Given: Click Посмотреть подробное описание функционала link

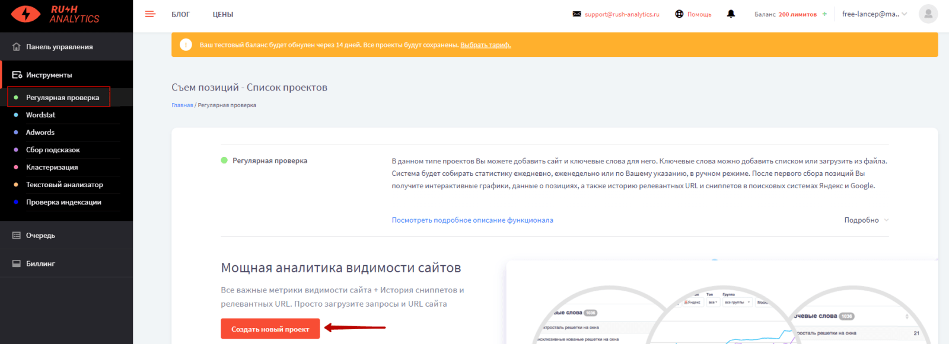Looking at the screenshot, I should pyautogui.click(x=472, y=220).
